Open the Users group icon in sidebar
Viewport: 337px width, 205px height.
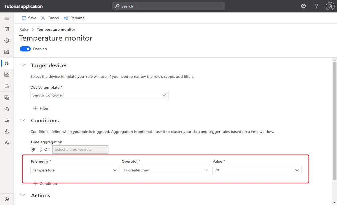7,143
